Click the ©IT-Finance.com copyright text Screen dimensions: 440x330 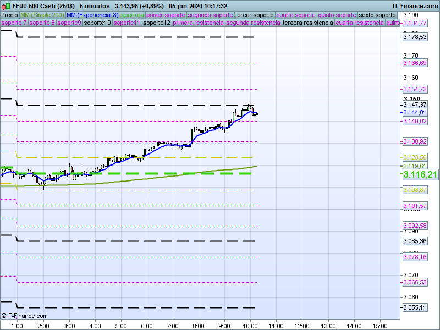[x=24, y=316]
